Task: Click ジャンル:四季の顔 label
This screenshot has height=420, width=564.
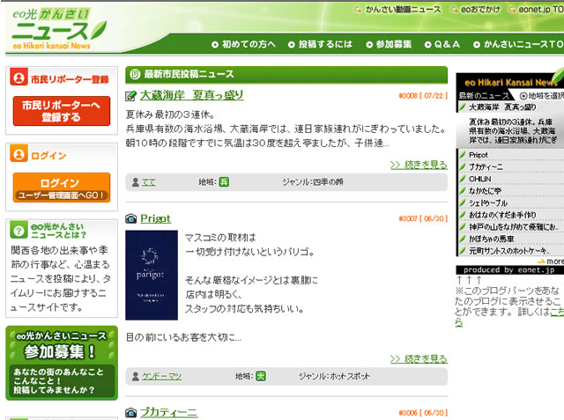Action: pyautogui.click(x=313, y=182)
